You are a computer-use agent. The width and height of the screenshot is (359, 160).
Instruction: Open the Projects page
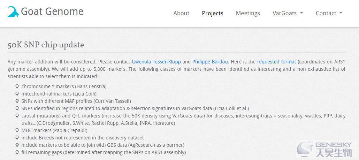coord(213,13)
